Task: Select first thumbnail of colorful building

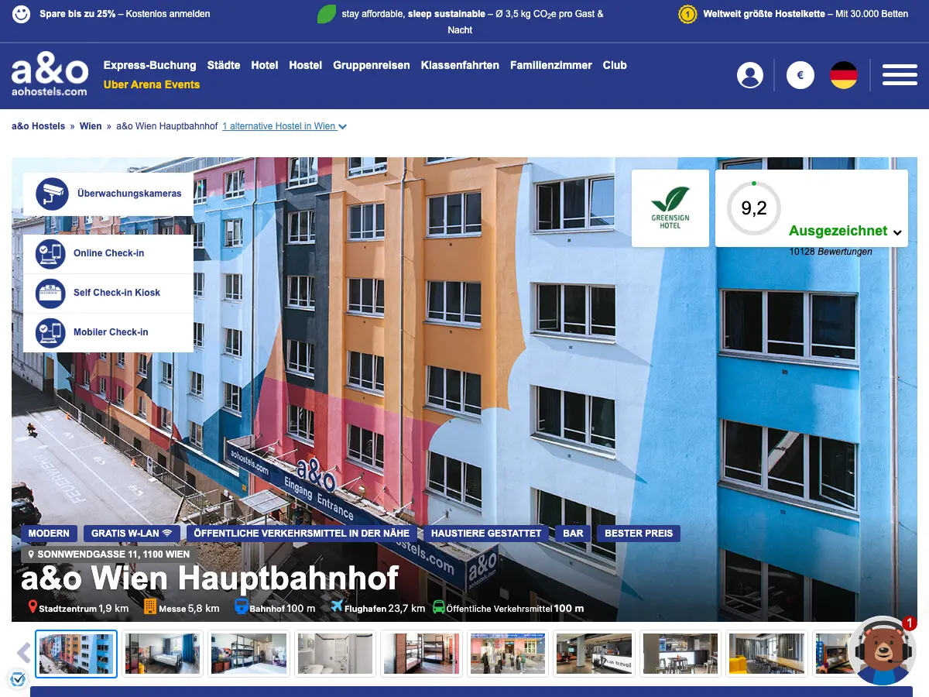Action: [77, 654]
